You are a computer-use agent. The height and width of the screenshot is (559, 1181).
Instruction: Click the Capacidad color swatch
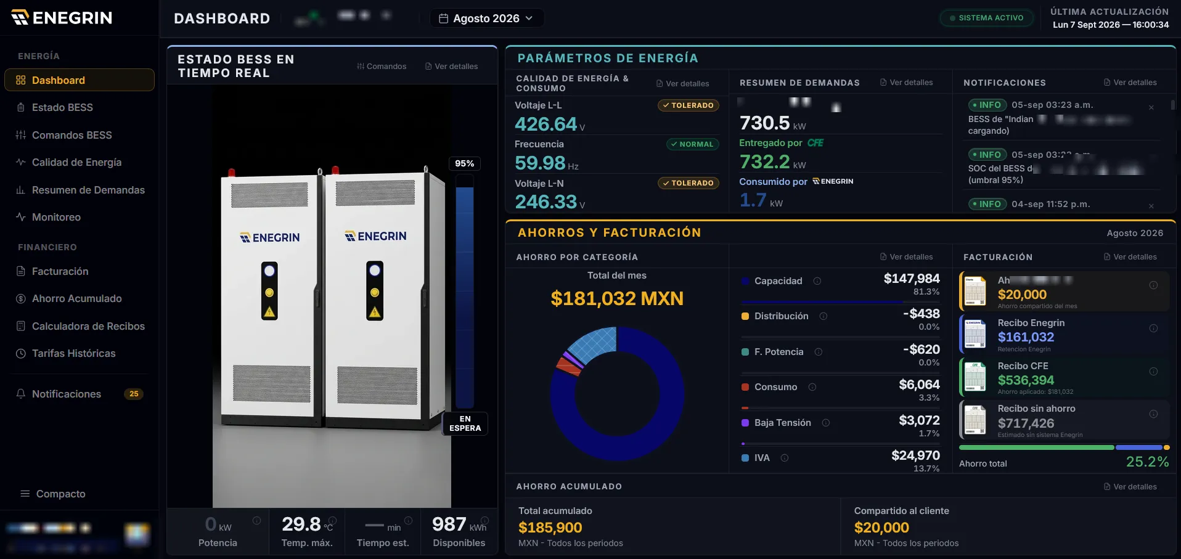(x=745, y=281)
